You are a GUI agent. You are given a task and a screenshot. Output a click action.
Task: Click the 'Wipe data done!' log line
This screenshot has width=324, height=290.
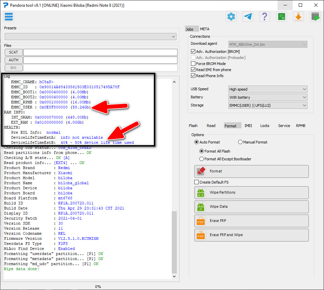click(x=22, y=269)
